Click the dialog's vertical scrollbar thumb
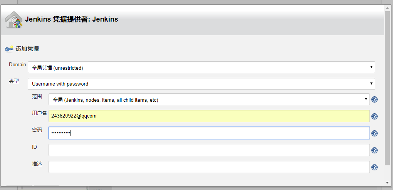The height and width of the screenshot is (190, 393). (387, 85)
